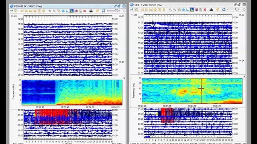The height and width of the screenshot is (144, 257).
Task: Click clipboard paste icon in CCX toolbar
Action: click(x=200, y=10)
